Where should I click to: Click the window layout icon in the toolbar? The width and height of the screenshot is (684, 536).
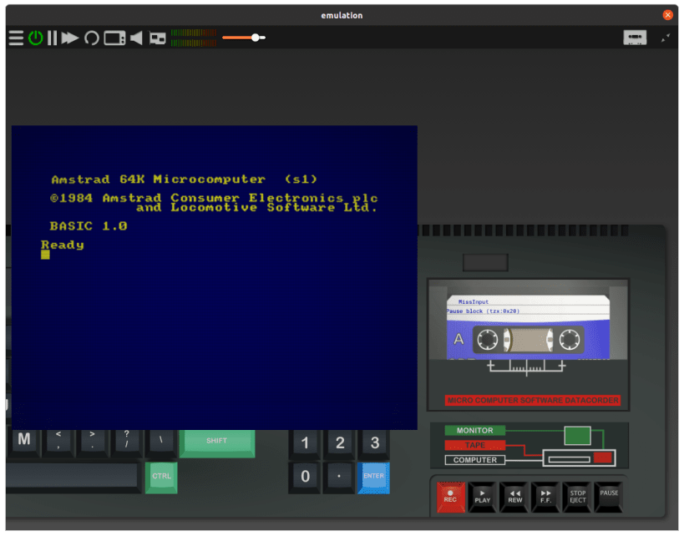[x=158, y=38]
